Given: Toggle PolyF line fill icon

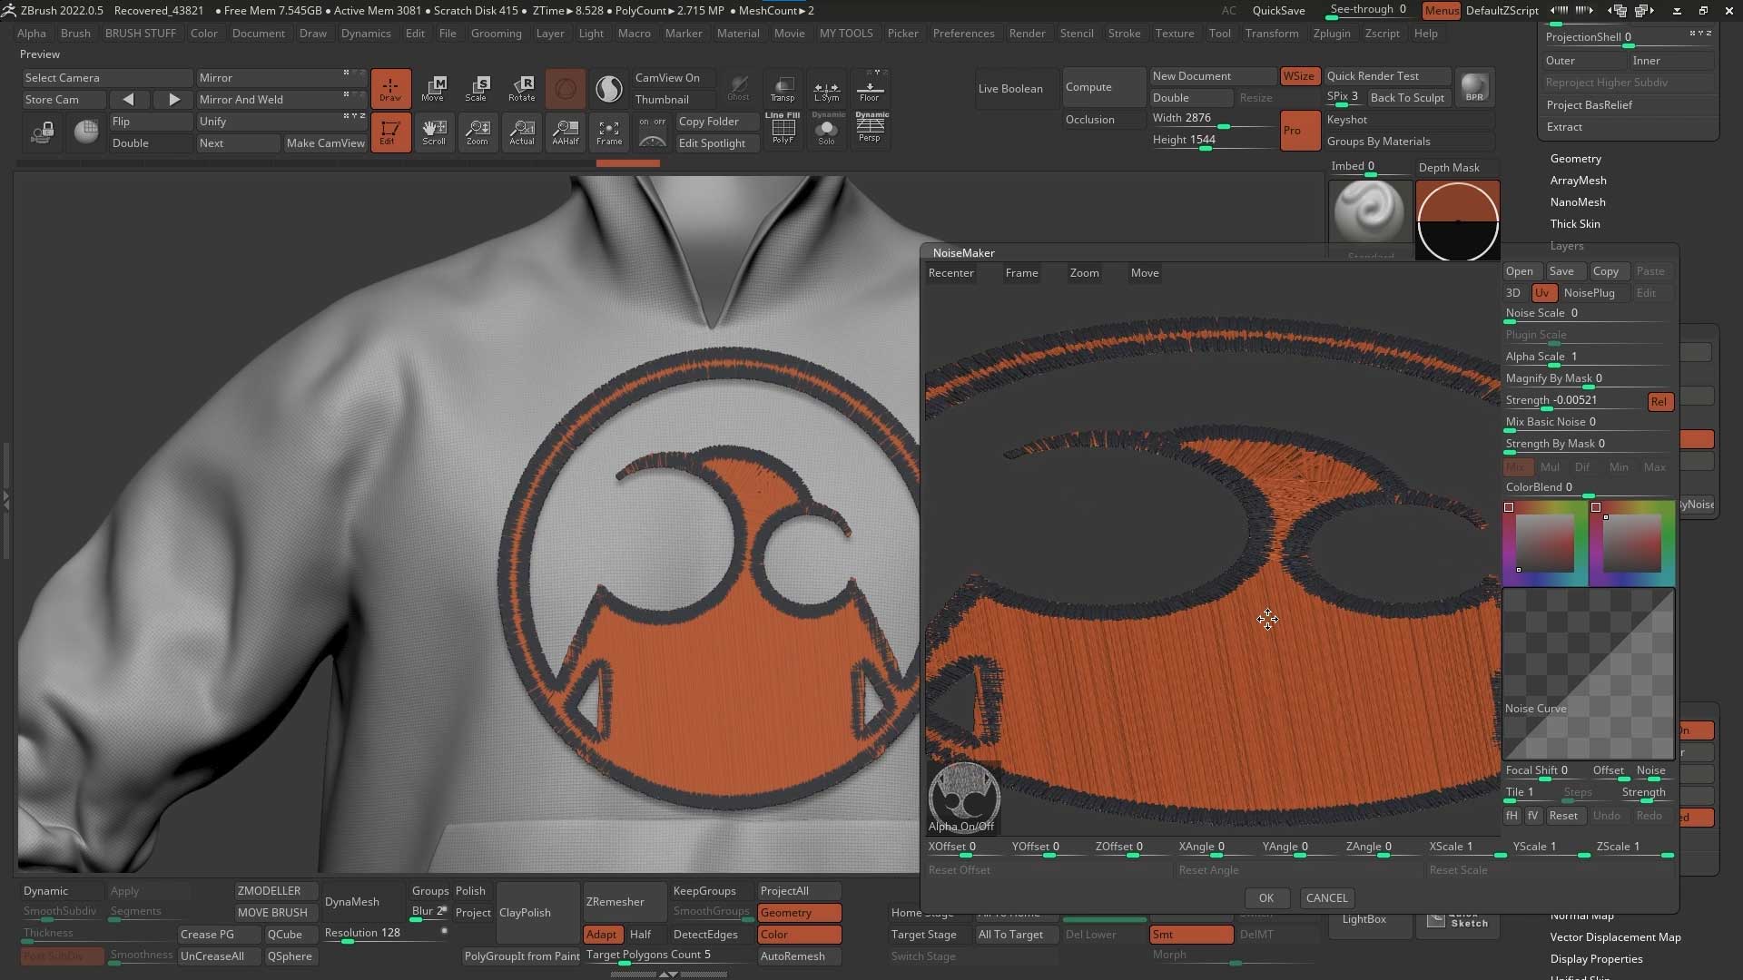Looking at the screenshot, I should pyautogui.click(x=783, y=129).
